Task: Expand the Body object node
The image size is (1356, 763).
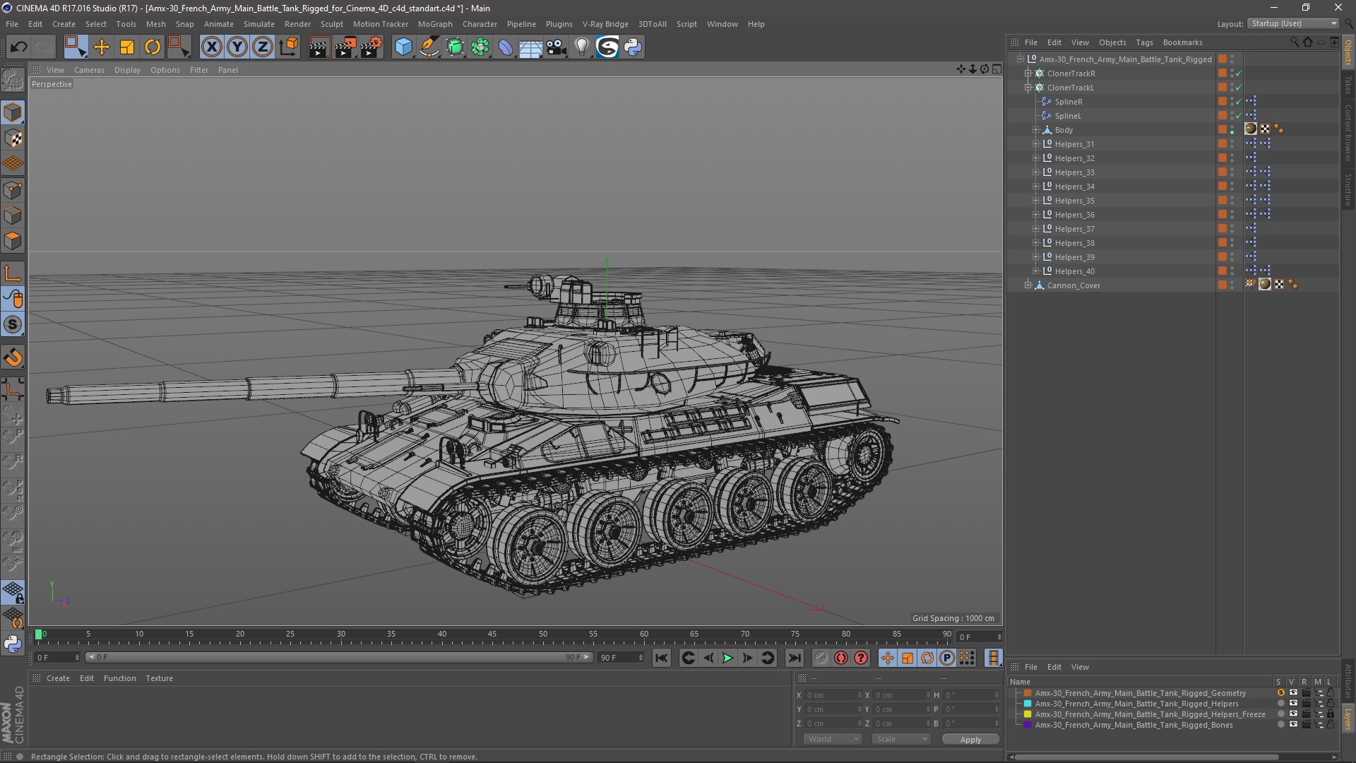Action: (1036, 130)
